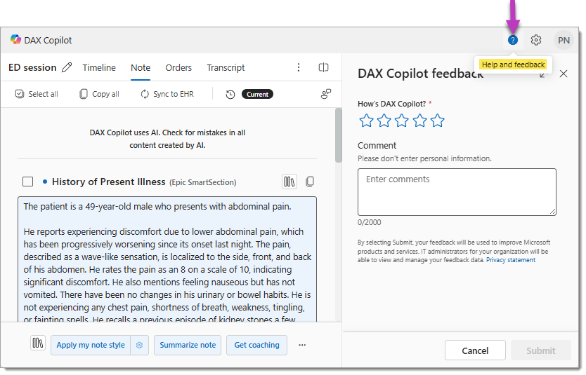Check the History of Present Illness checkbox

(x=27, y=182)
